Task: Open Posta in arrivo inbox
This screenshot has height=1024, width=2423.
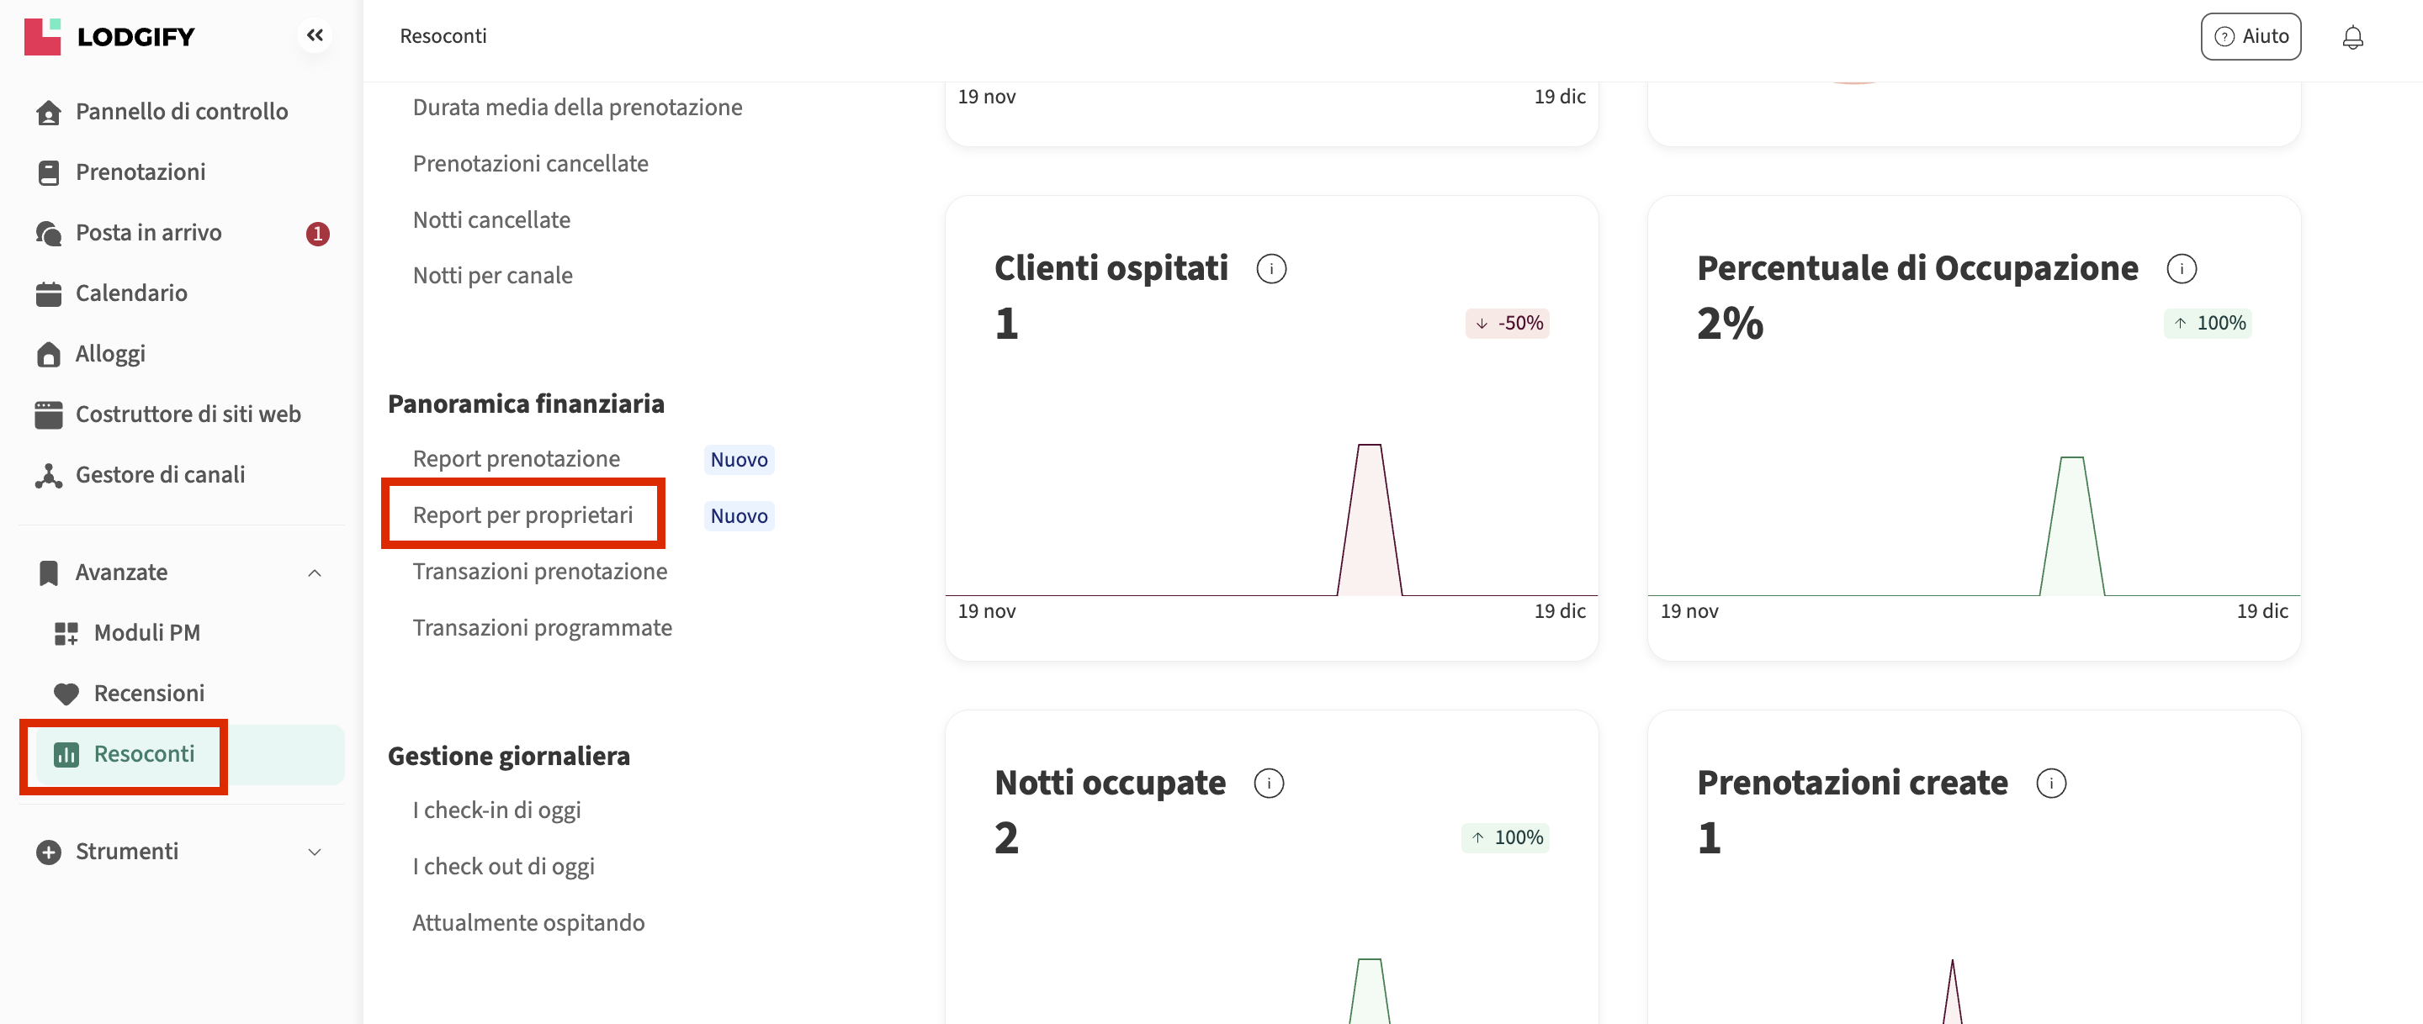Action: (x=149, y=233)
